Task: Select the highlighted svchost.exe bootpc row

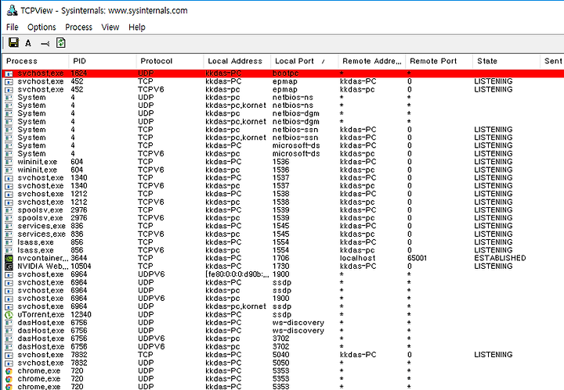Action: pyautogui.click(x=283, y=73)
